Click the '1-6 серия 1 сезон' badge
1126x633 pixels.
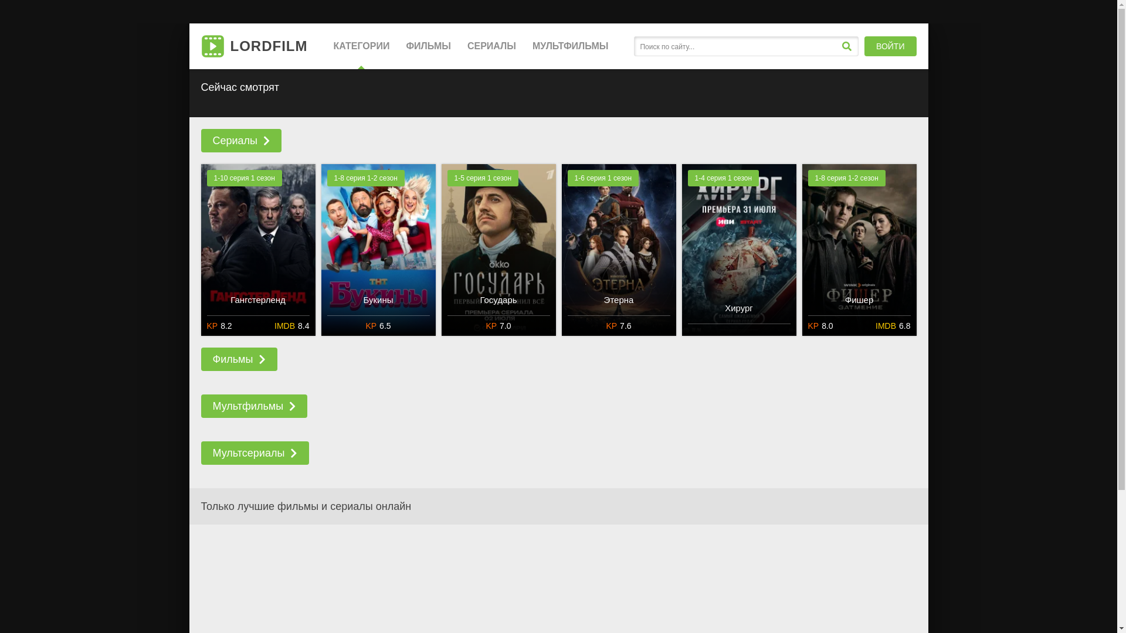[x=603, y=178]
